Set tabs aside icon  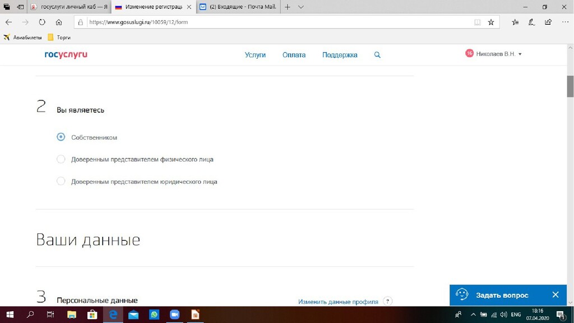pos(21,7)
